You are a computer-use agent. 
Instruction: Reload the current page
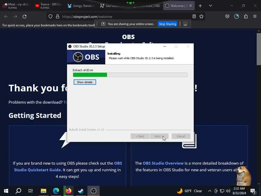pos(24,17)
